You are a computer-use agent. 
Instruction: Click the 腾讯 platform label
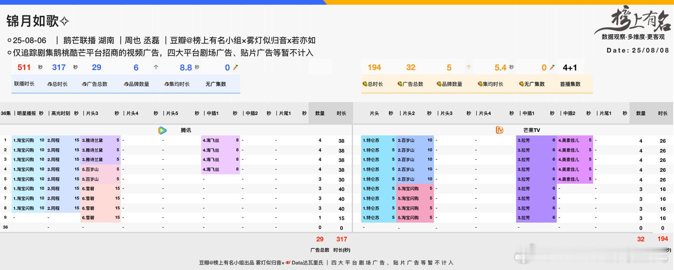(186, 130)
